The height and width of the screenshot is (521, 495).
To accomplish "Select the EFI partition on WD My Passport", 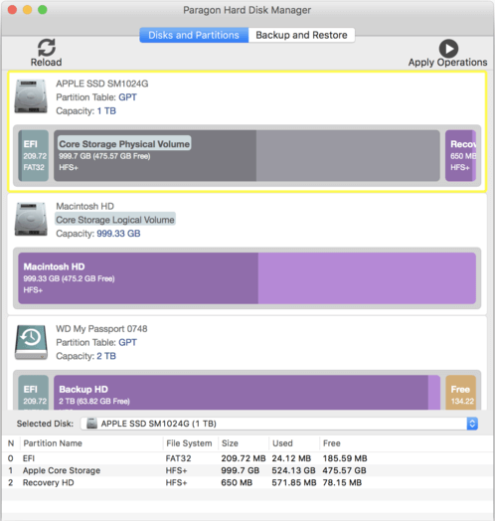I will click(x=34, y=393).
